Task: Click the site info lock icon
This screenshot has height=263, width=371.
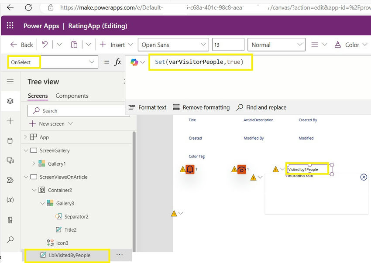Action: pos(51,7)
